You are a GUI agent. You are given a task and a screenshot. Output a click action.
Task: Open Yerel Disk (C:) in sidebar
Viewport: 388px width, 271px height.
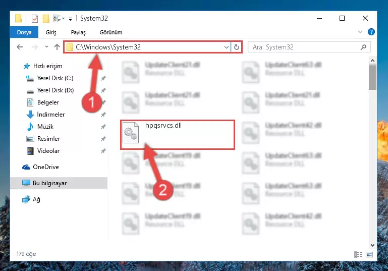[55, 78]
